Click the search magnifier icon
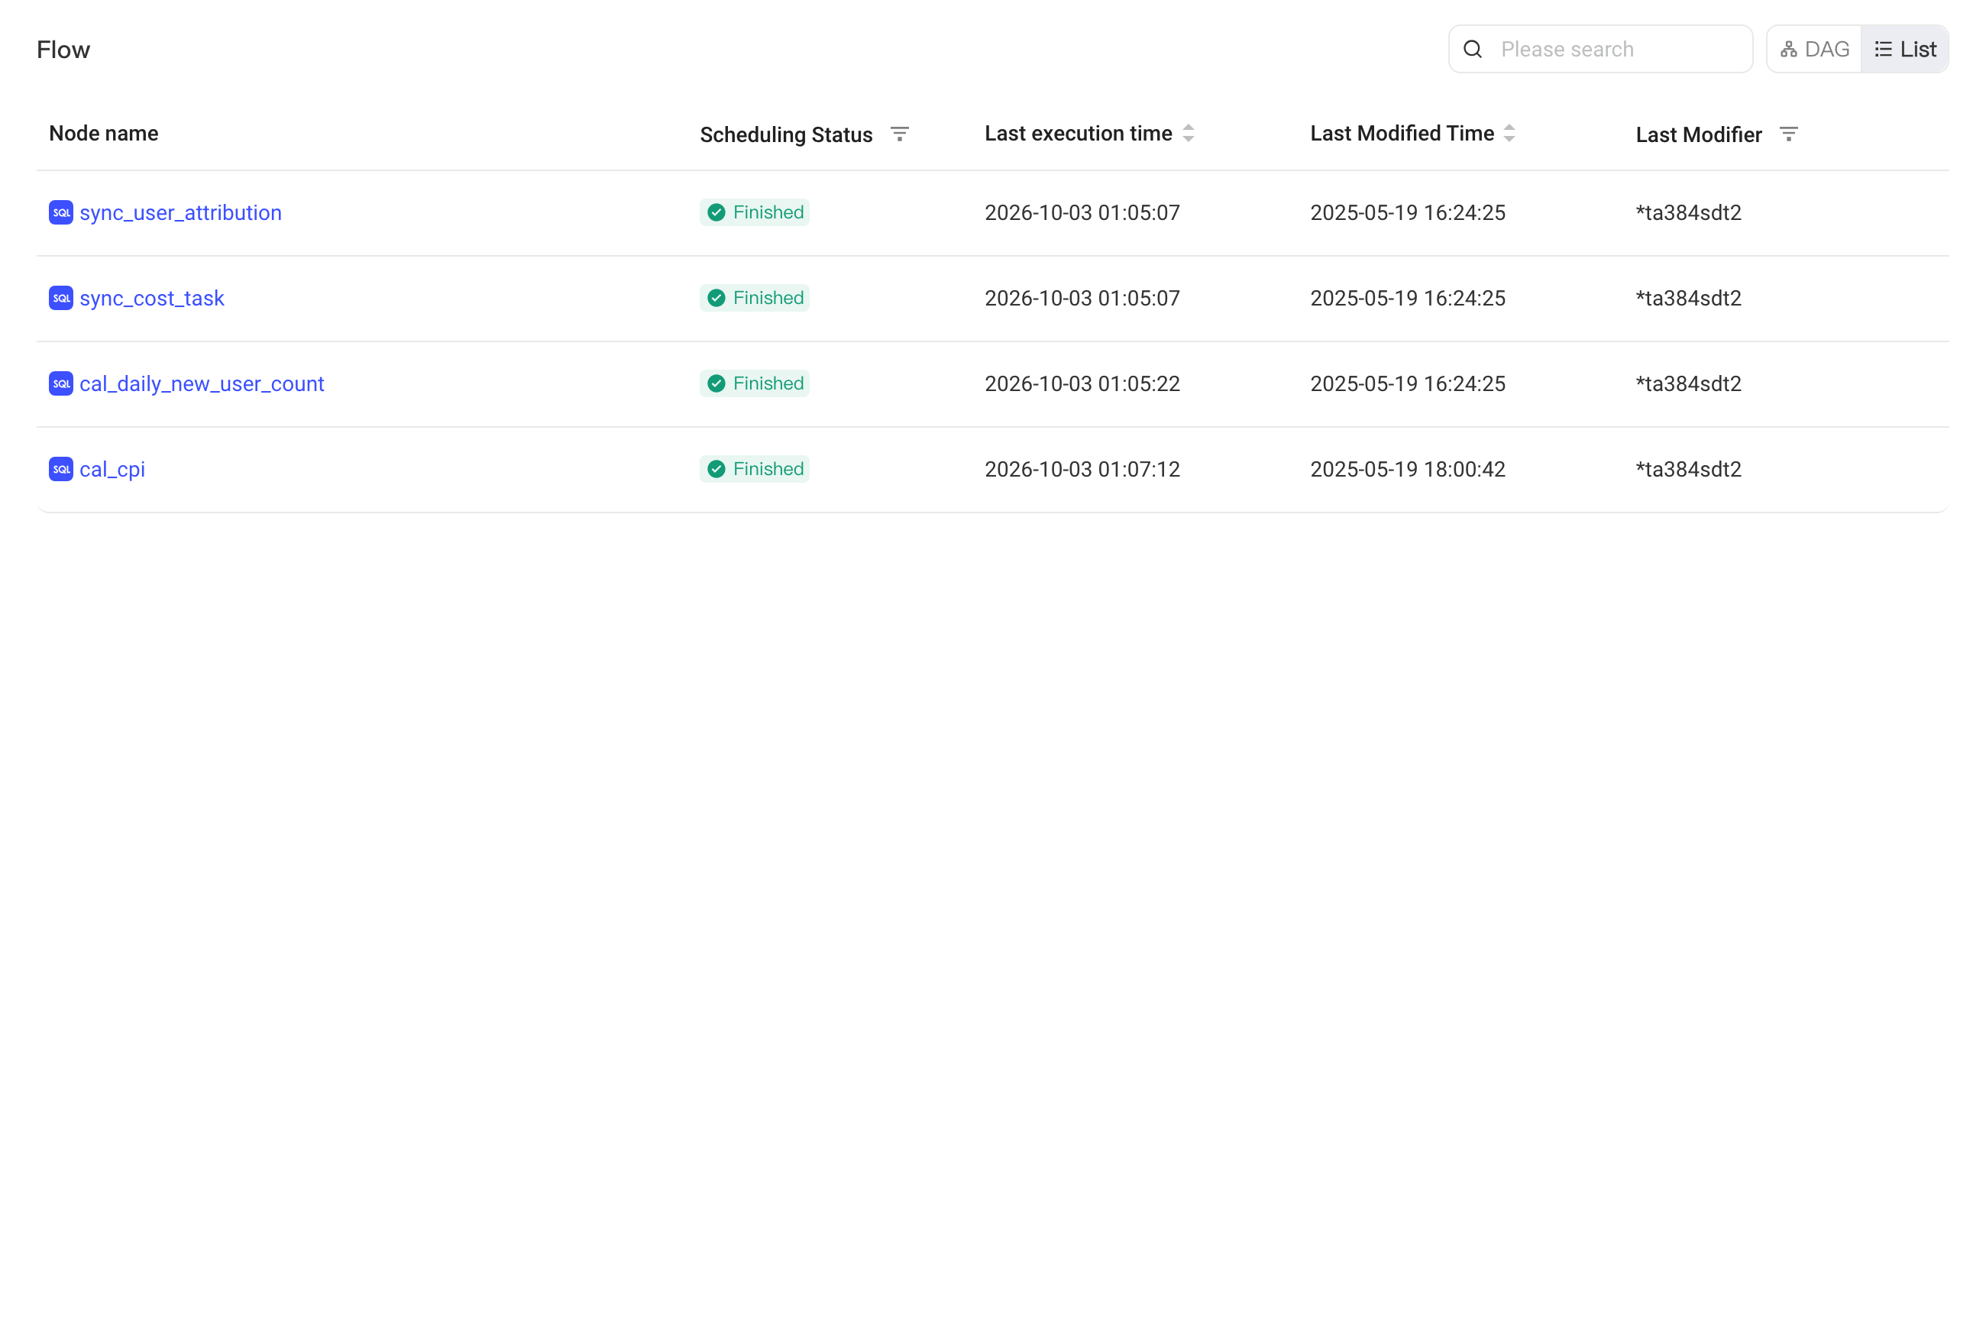Viewport: 1986px width, 1329px height. 1473,49
